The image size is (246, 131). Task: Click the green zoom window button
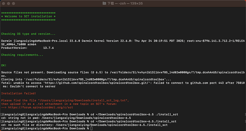pos(14,4)
